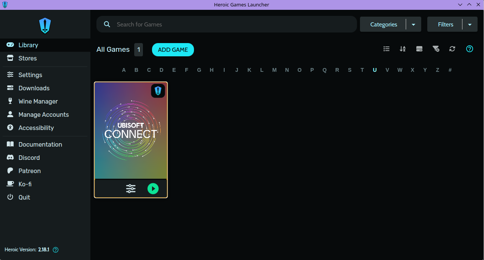Open the Downloads page
484x260 pixels.
(x=45, y=88)
